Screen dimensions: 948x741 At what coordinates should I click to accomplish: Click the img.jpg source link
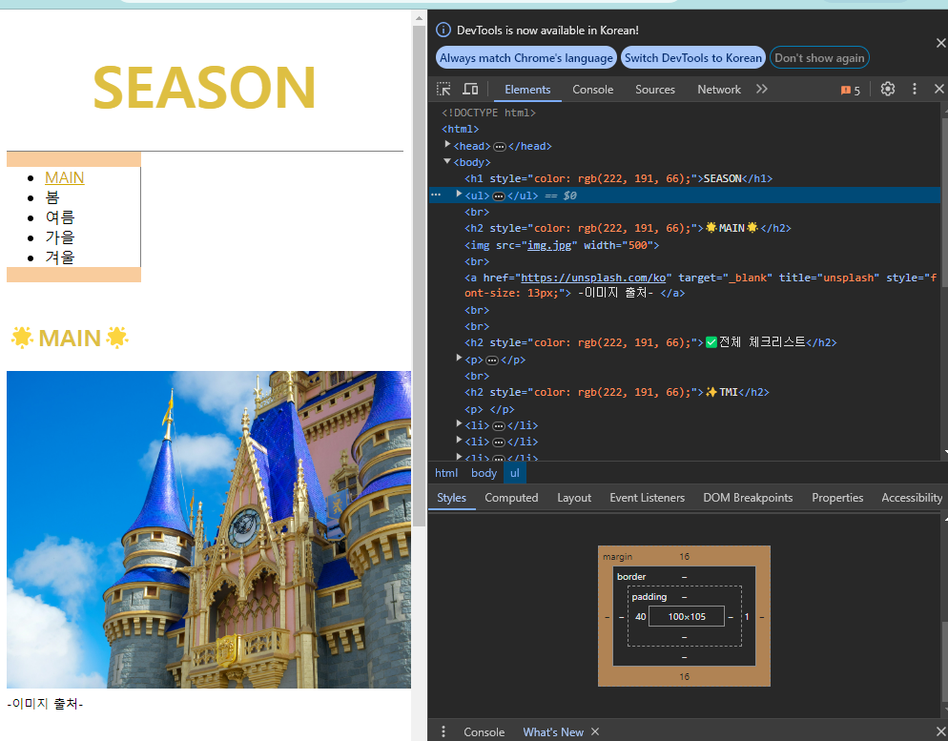tap(549, 245)
